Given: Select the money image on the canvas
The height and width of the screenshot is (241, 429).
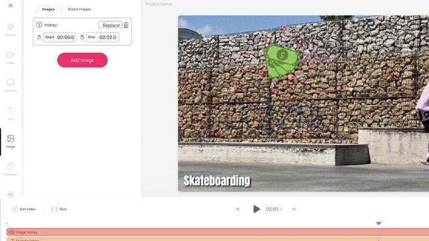Looking at the screenshot, I should (282, 61).
